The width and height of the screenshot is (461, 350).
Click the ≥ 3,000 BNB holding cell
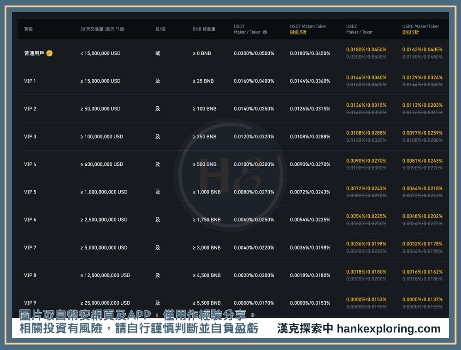click(x=207, y=247)
